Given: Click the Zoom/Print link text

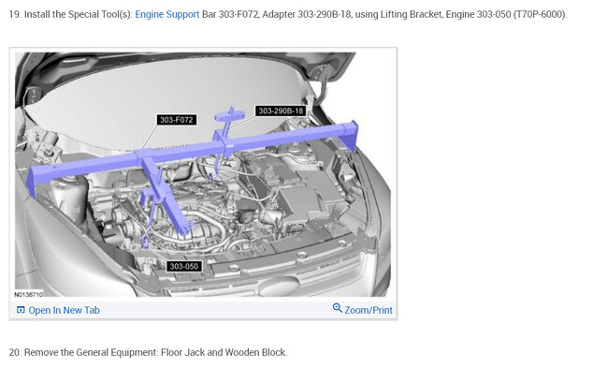Looking at the screenshot, I should 369,310.
